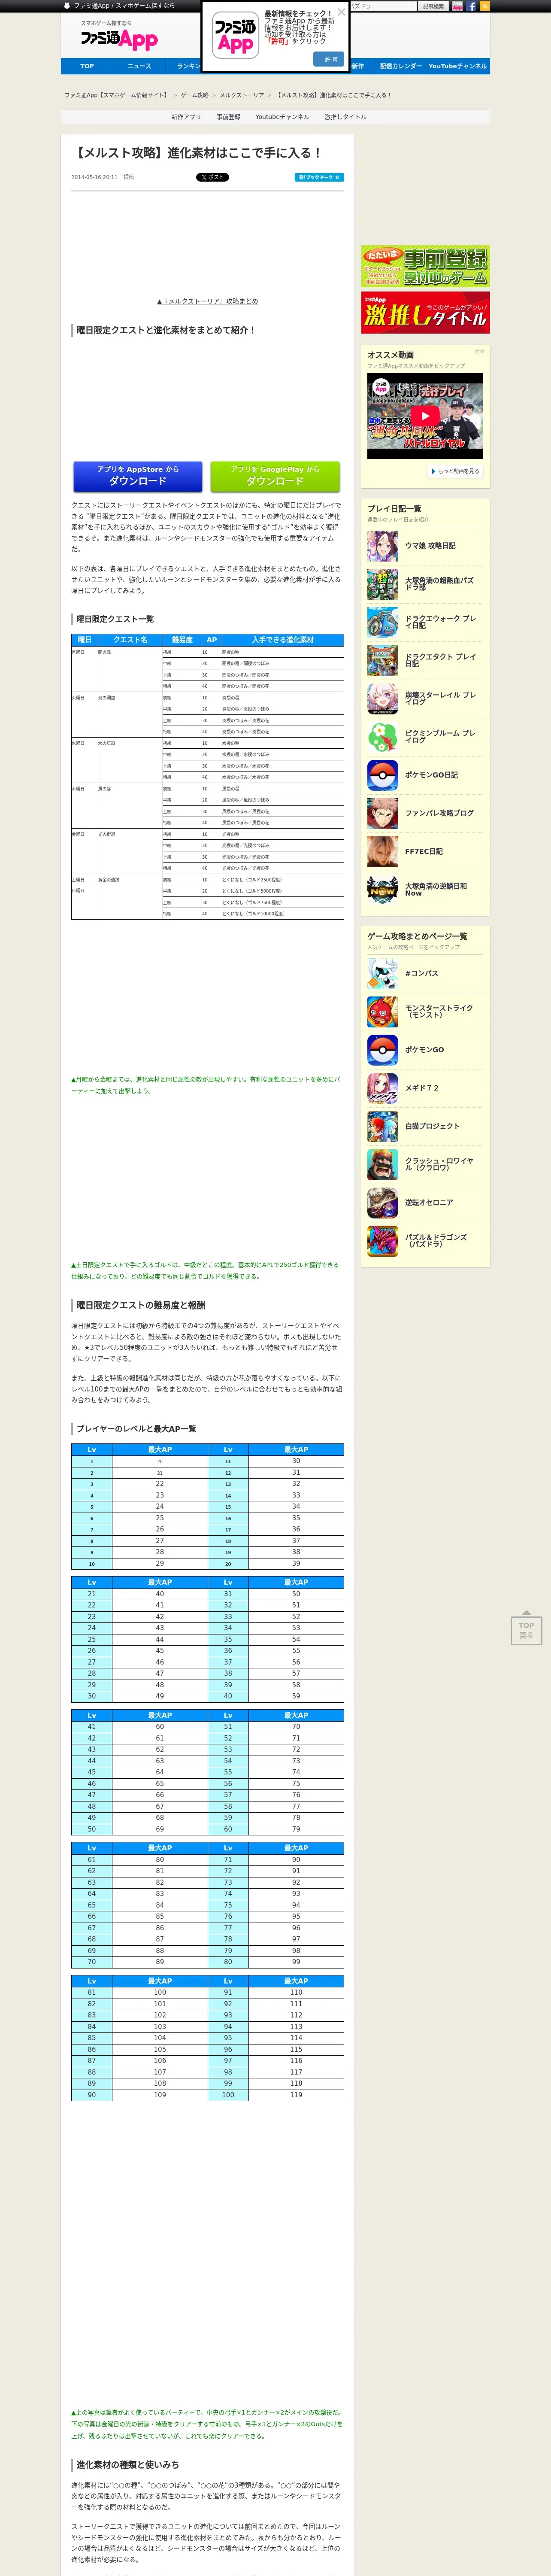
Task: Open the 大塚角満の逆鱗日和 Now icon
Action: pos(382,889)
